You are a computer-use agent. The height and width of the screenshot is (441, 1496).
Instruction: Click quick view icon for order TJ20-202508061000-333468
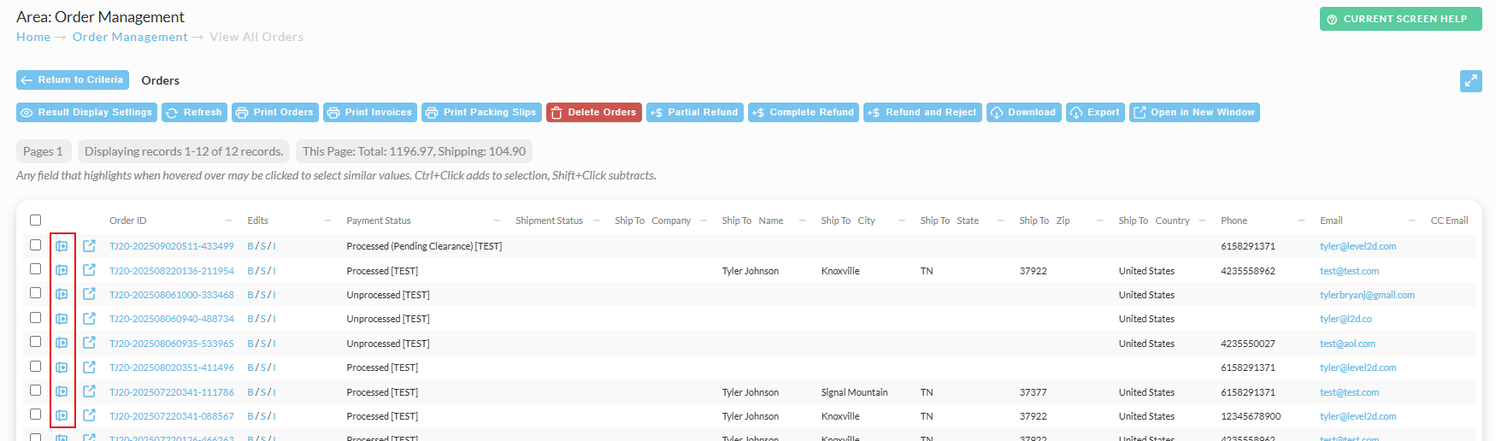(62, 294)
